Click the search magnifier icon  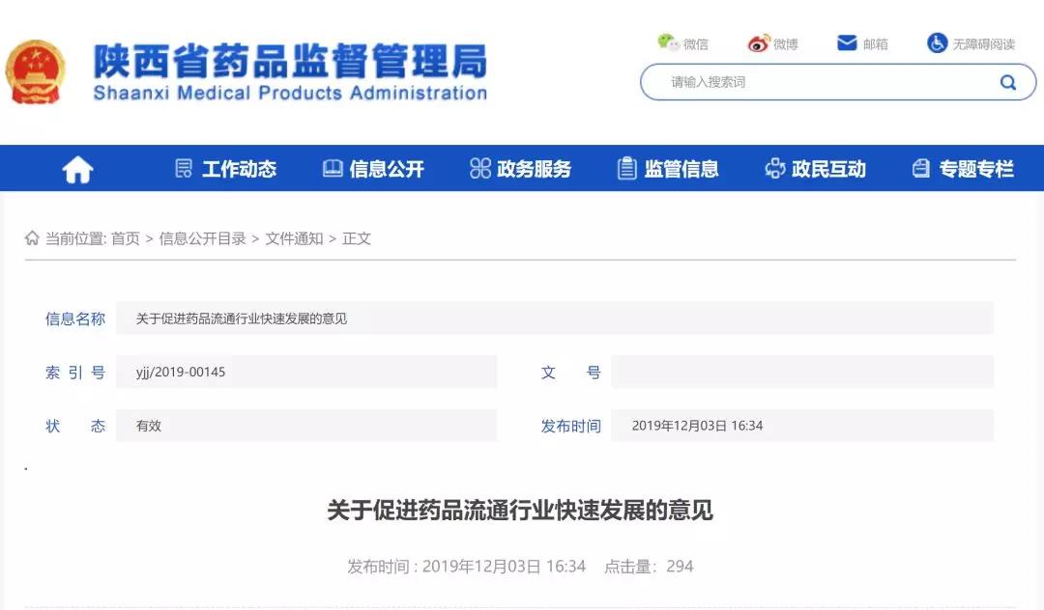click(1007, 82)
